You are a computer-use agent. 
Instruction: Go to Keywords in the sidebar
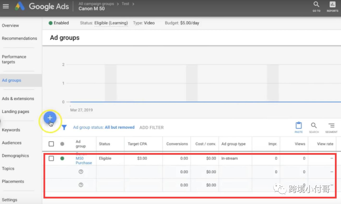[x=11, y=130]
